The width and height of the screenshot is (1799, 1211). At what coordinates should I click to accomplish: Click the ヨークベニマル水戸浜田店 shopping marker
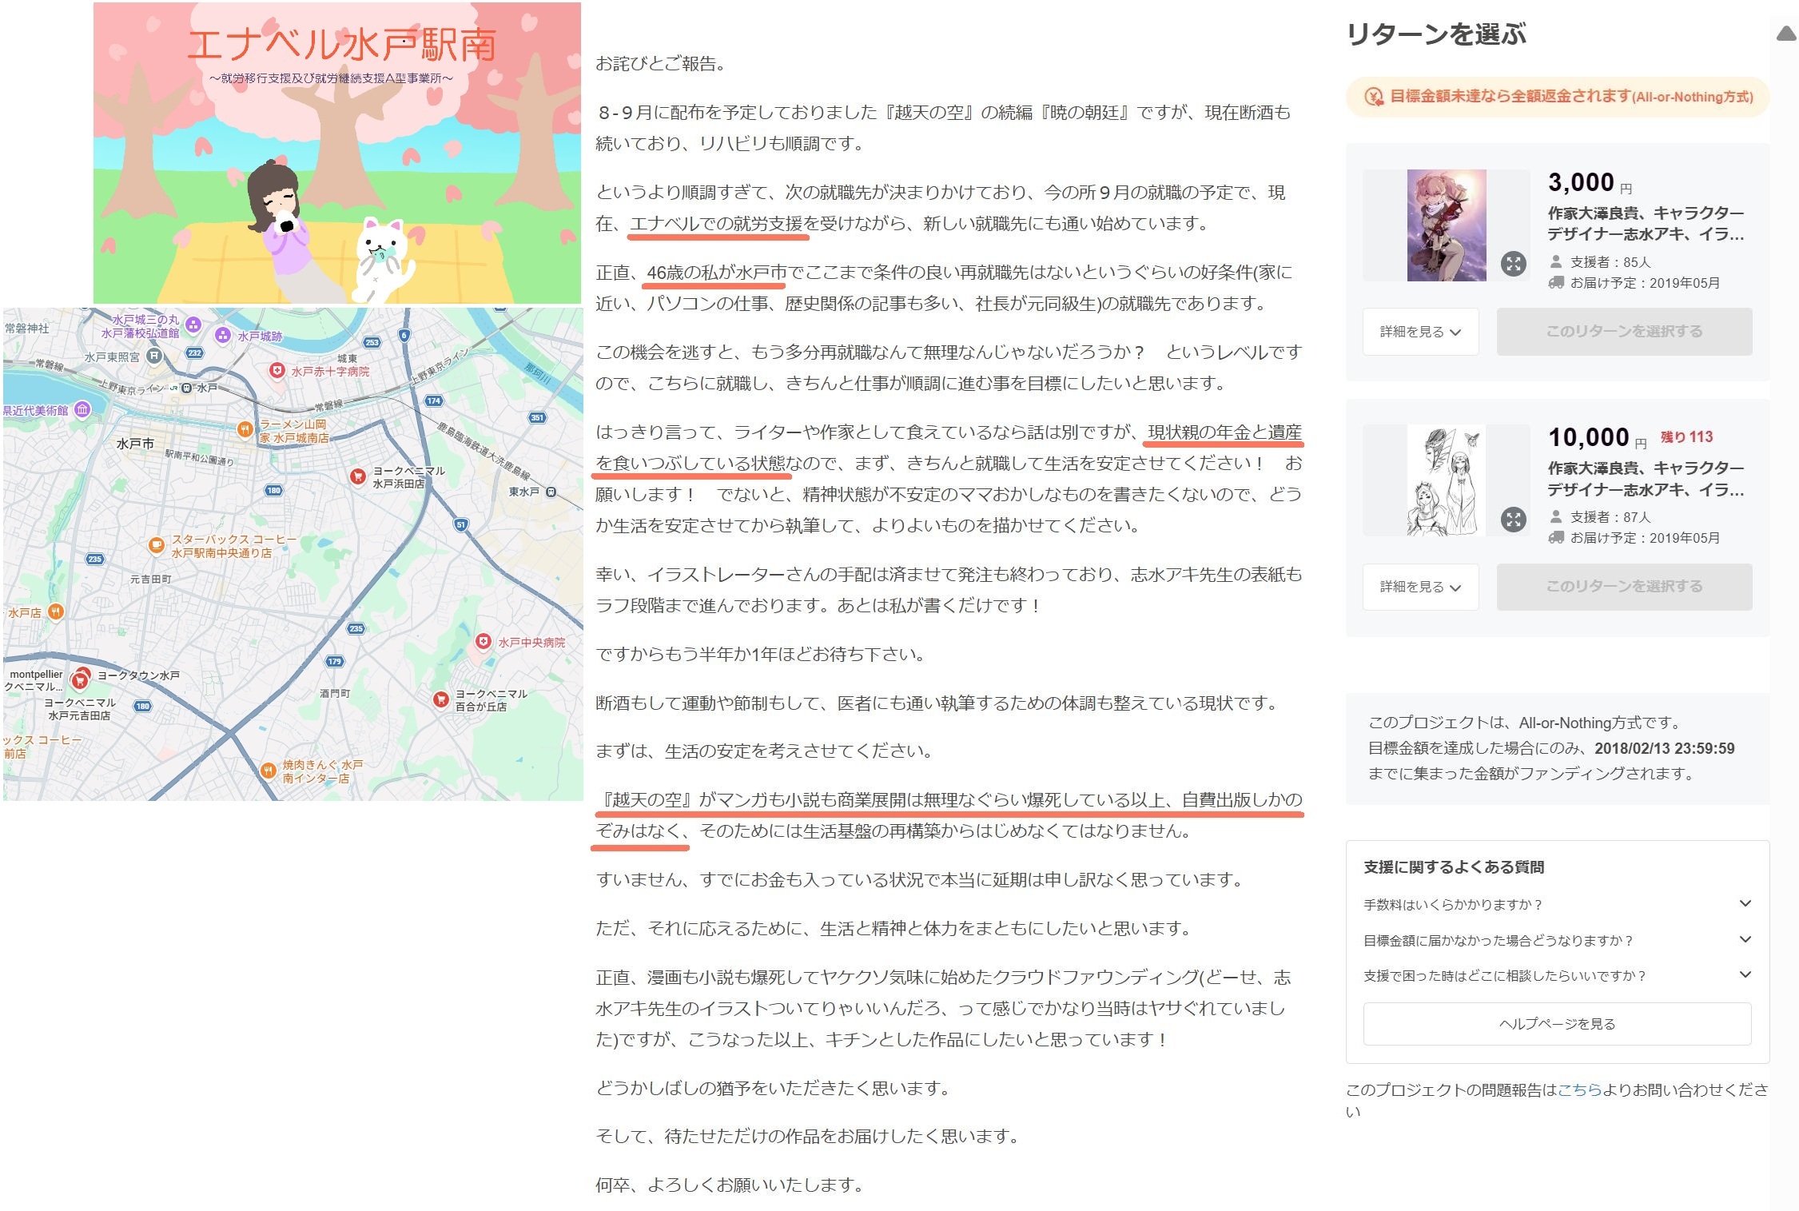[x=358, y=476]
